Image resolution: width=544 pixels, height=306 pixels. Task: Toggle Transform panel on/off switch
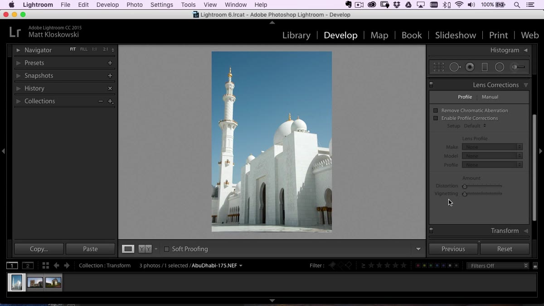coord(431,230)
